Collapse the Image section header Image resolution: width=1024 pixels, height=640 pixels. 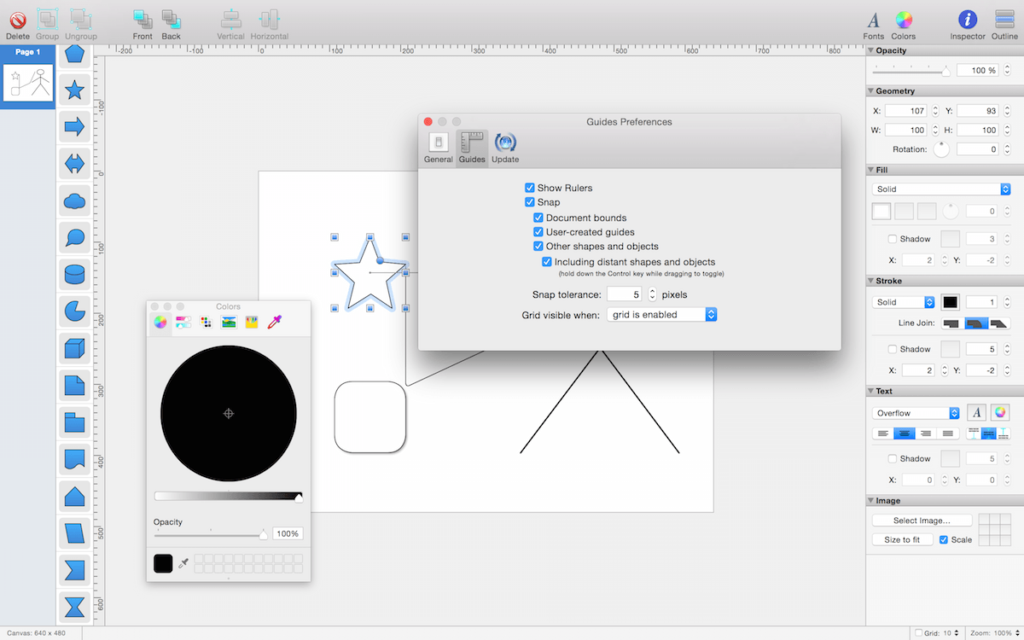click(870, 501)
